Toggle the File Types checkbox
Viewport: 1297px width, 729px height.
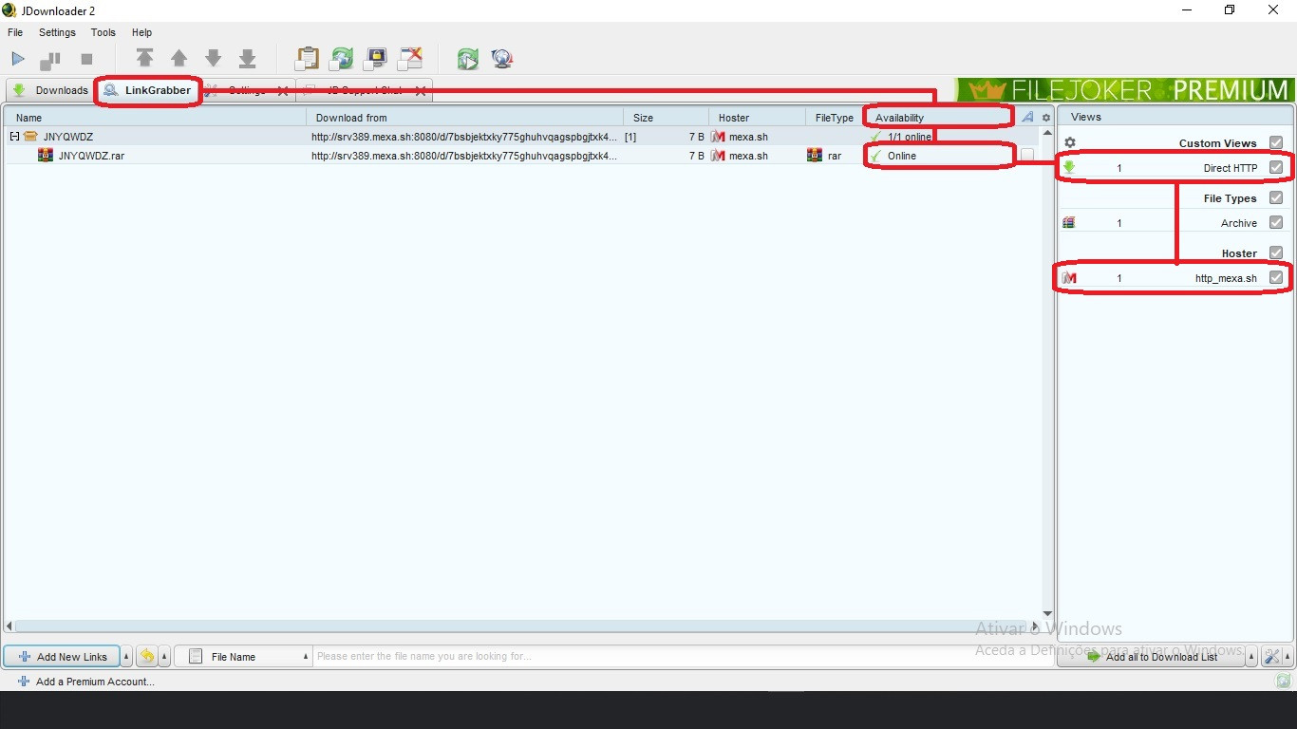point(1276,197)
